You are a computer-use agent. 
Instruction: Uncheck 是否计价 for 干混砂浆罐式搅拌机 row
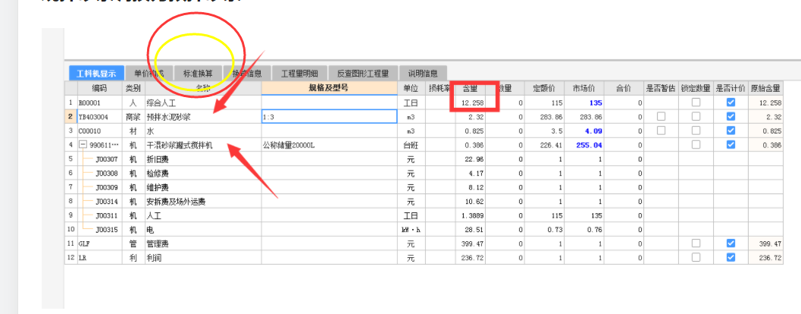point(731,145)
